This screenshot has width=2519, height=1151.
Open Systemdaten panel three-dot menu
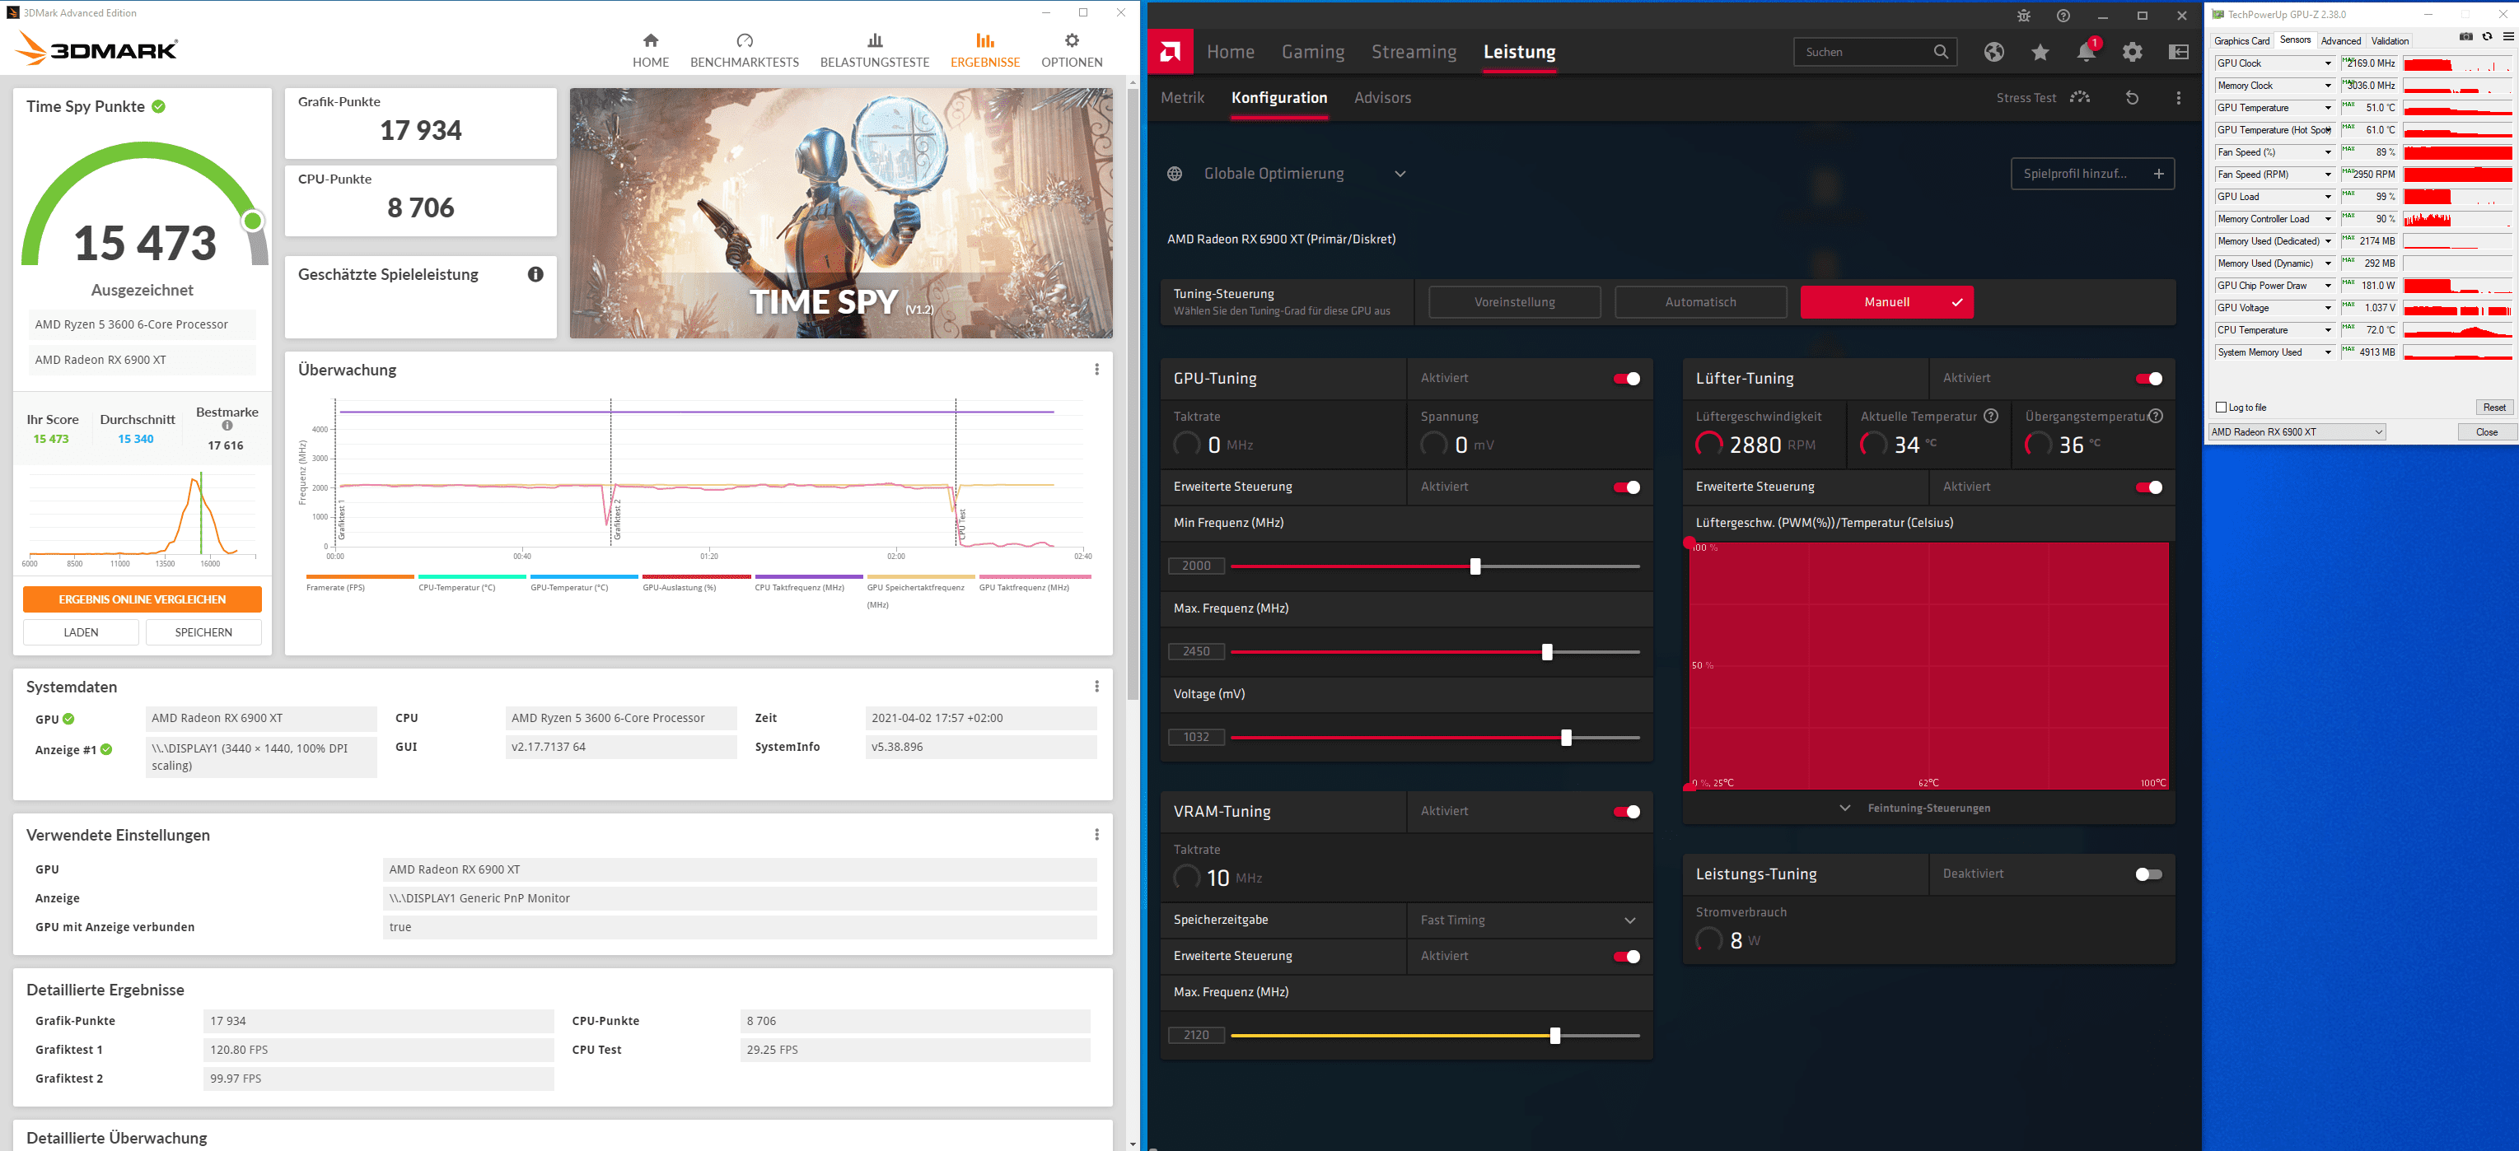[1096, 687]
